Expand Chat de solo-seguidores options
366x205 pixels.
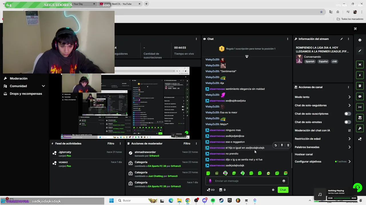point(349,105)
